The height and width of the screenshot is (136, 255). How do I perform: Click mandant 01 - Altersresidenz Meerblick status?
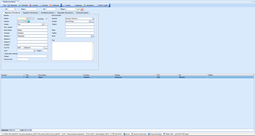[x=73, y=134]
